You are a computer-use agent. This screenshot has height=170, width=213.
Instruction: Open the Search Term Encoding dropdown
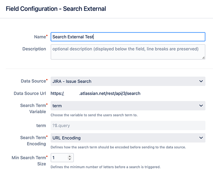pyautogui.click(x=128, y=138)
